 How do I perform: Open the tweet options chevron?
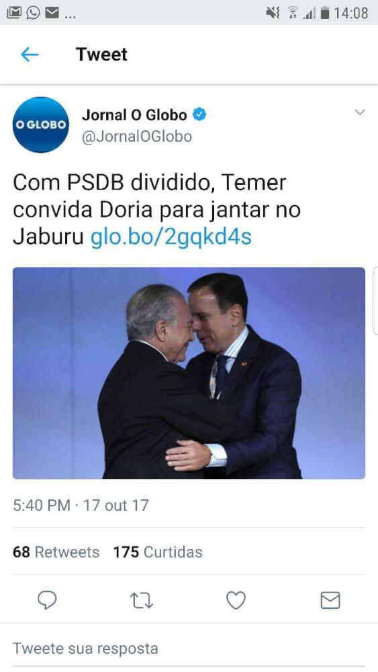(x=360, y=113)
